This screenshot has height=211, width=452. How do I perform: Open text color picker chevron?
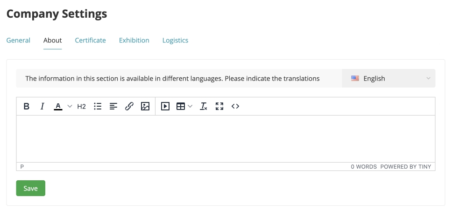[x=70, y=106]
